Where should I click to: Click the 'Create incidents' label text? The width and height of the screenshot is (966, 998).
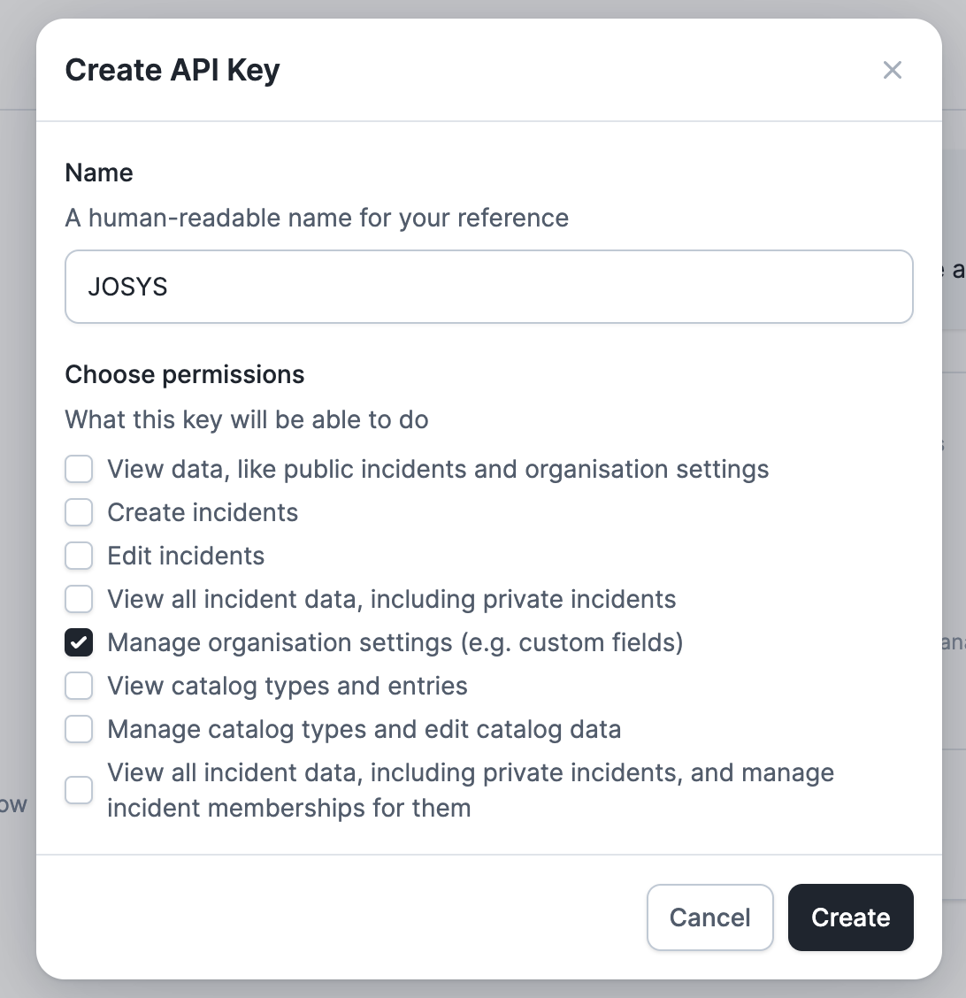pos(203,512)
